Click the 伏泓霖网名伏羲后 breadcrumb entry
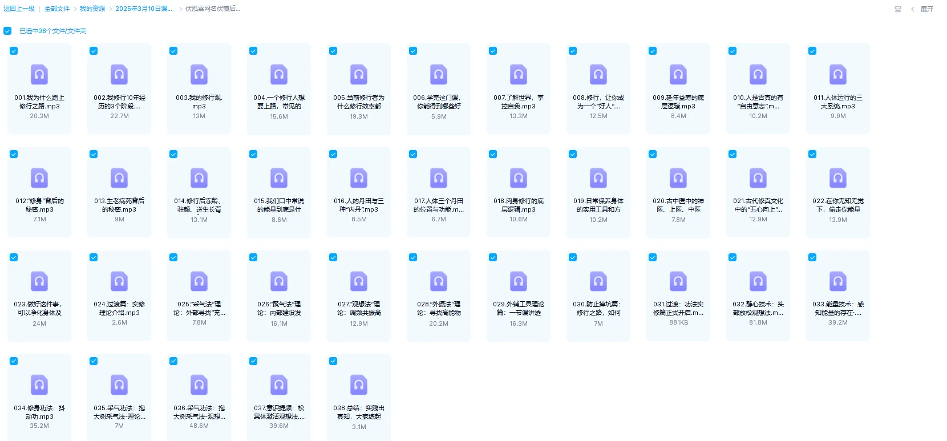 coord(213,9)
